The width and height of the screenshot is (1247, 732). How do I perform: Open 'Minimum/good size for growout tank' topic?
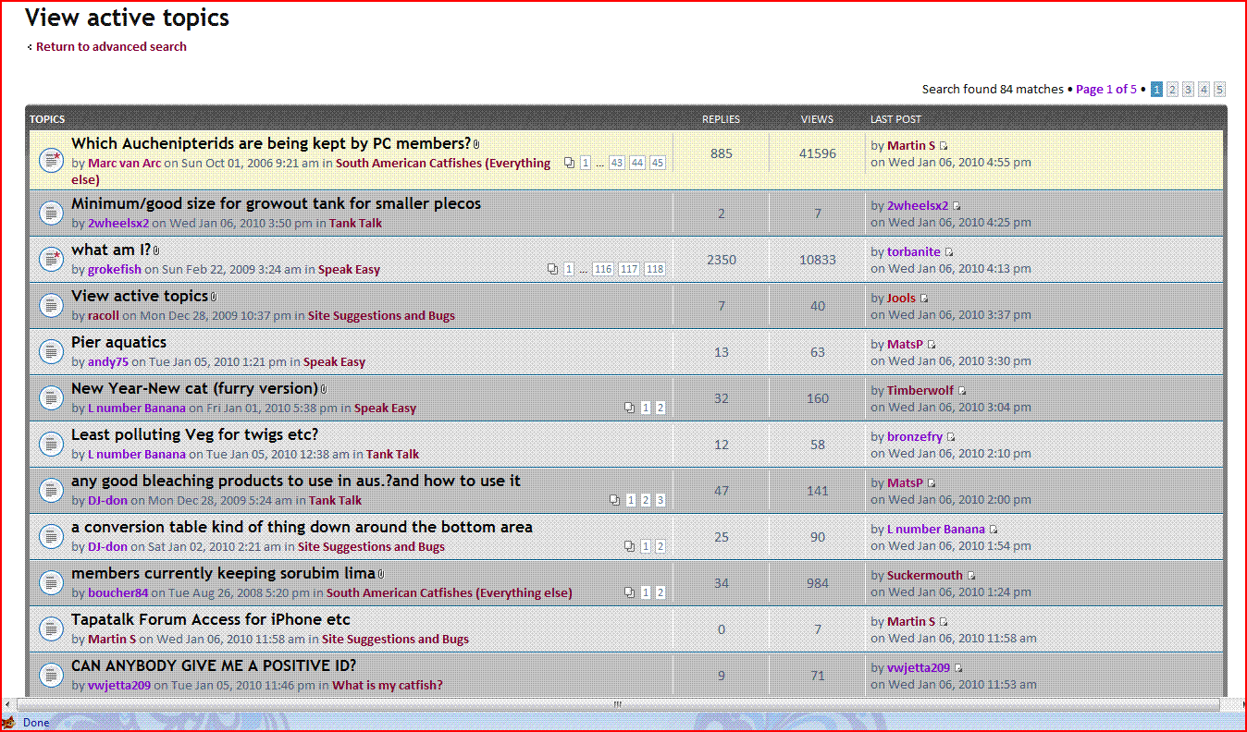[x=276, y=203]
